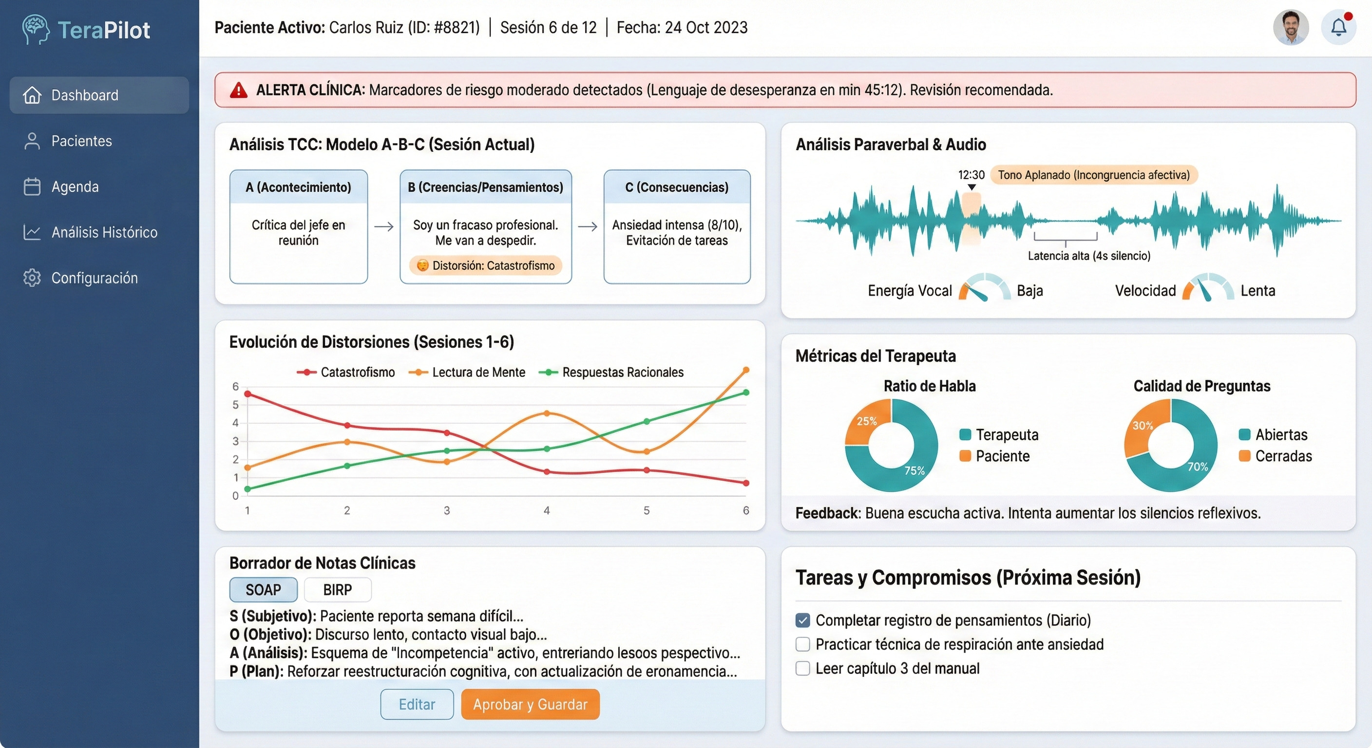Open the notifications bell icon
This screenshot has width=1372, height=748.
1338,27
